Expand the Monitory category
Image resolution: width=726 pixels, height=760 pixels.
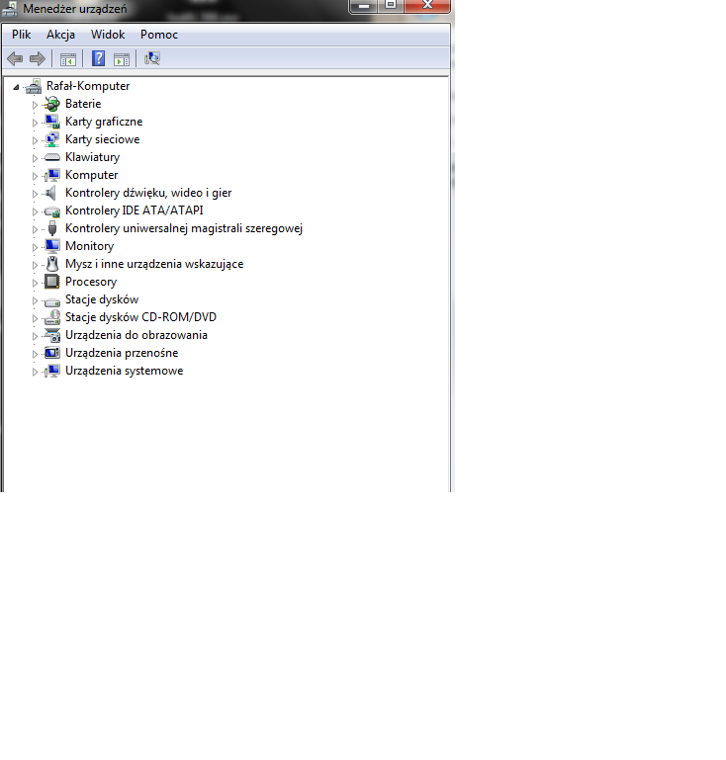[x=35, y=247]
